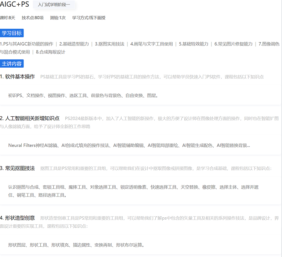Click the 形状图层、形状工具 content card

[x=140, y=245]
